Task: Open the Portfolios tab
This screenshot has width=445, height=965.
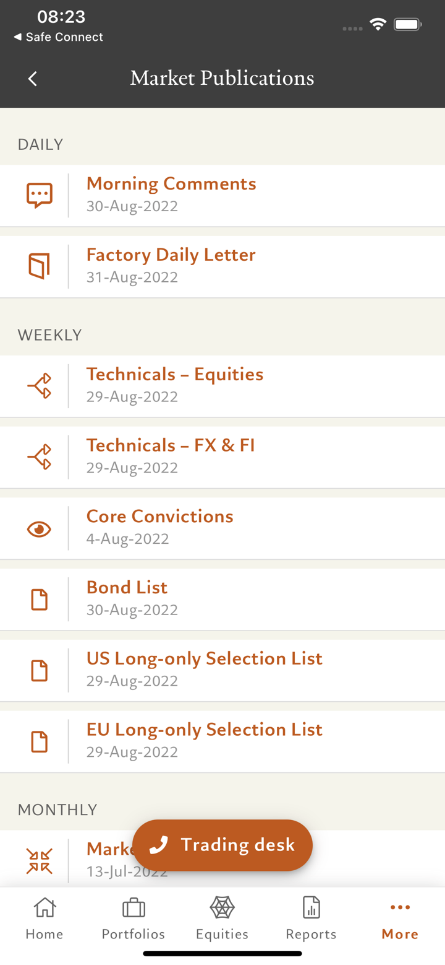Action: coord(133,919)
